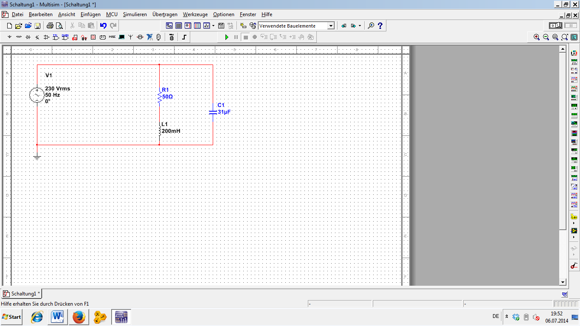Viewport: 580px width, 326px height.
Task: Click the vertical scrollbar down arrow
Action: click(x=563, y=282)
